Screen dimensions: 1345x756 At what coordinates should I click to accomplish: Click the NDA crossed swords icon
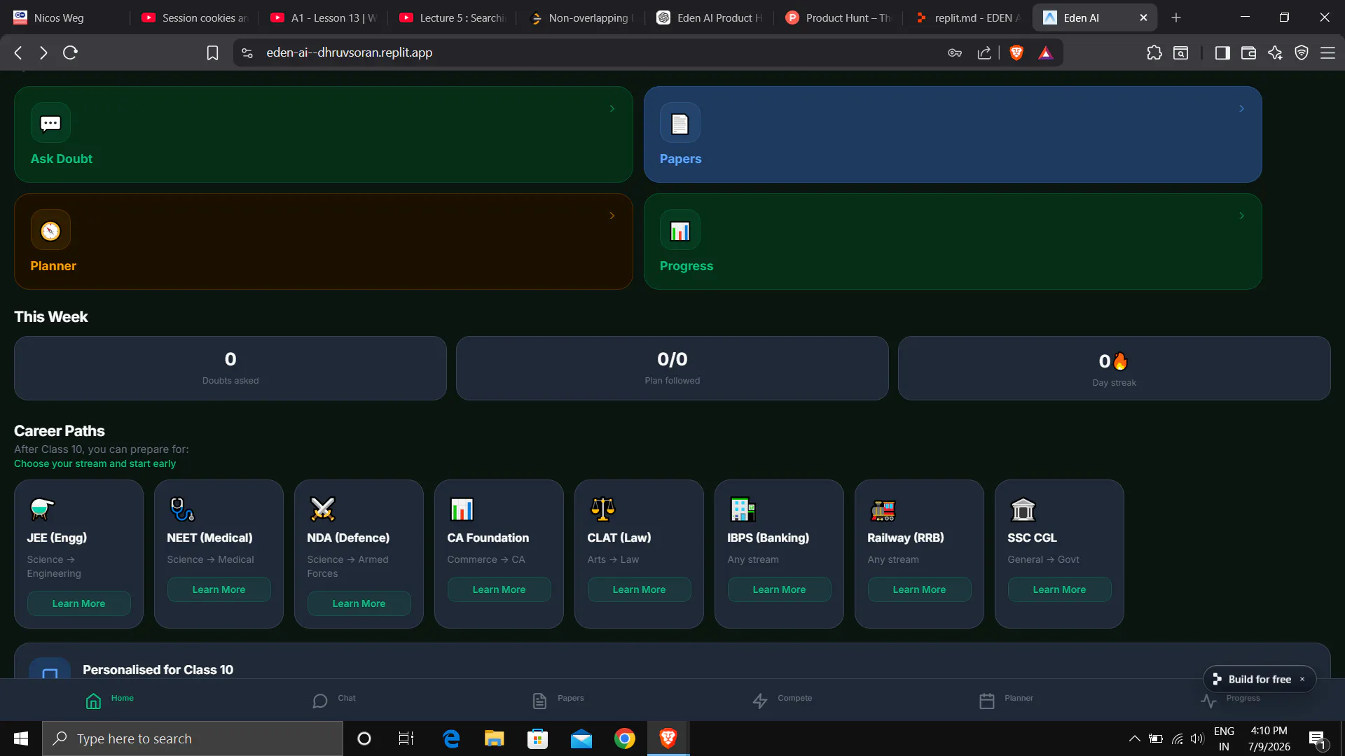point(322,509)
